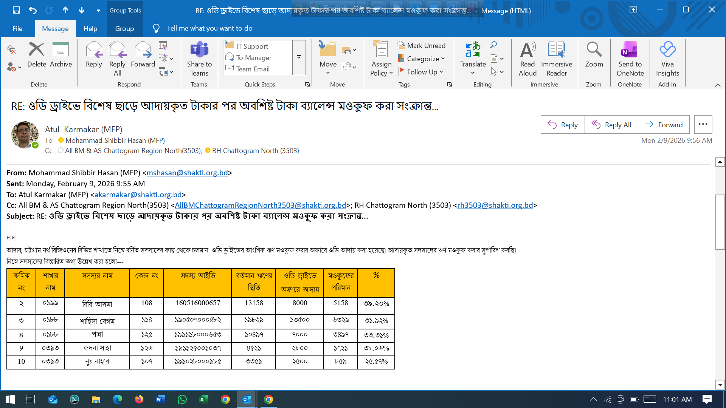Expand the Quick Steps gallery
This screenshot has width=726, height=408.
pyautogui.click(x=299, y=57)
